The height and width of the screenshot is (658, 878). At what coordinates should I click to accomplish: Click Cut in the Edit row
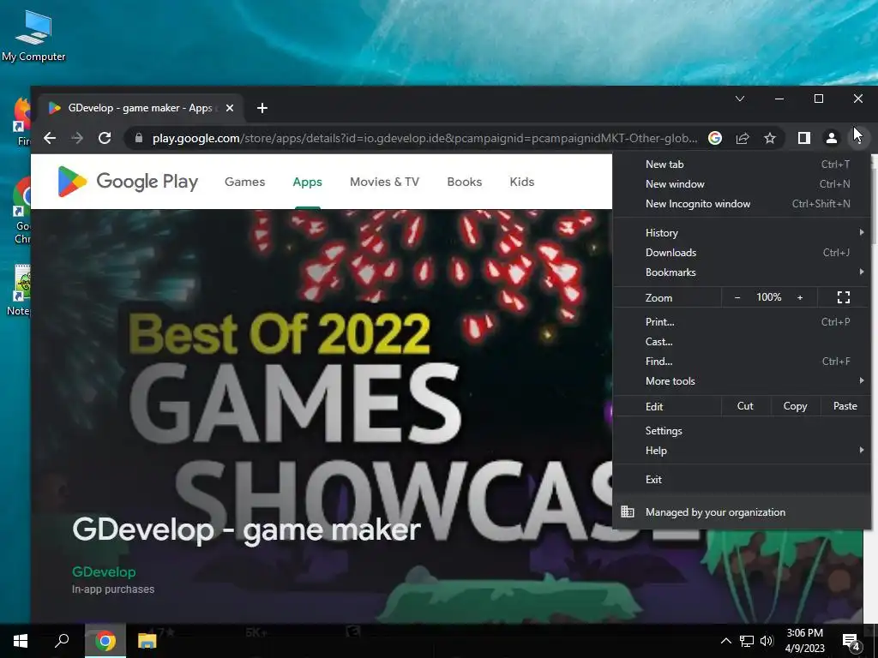pos(745,406)
